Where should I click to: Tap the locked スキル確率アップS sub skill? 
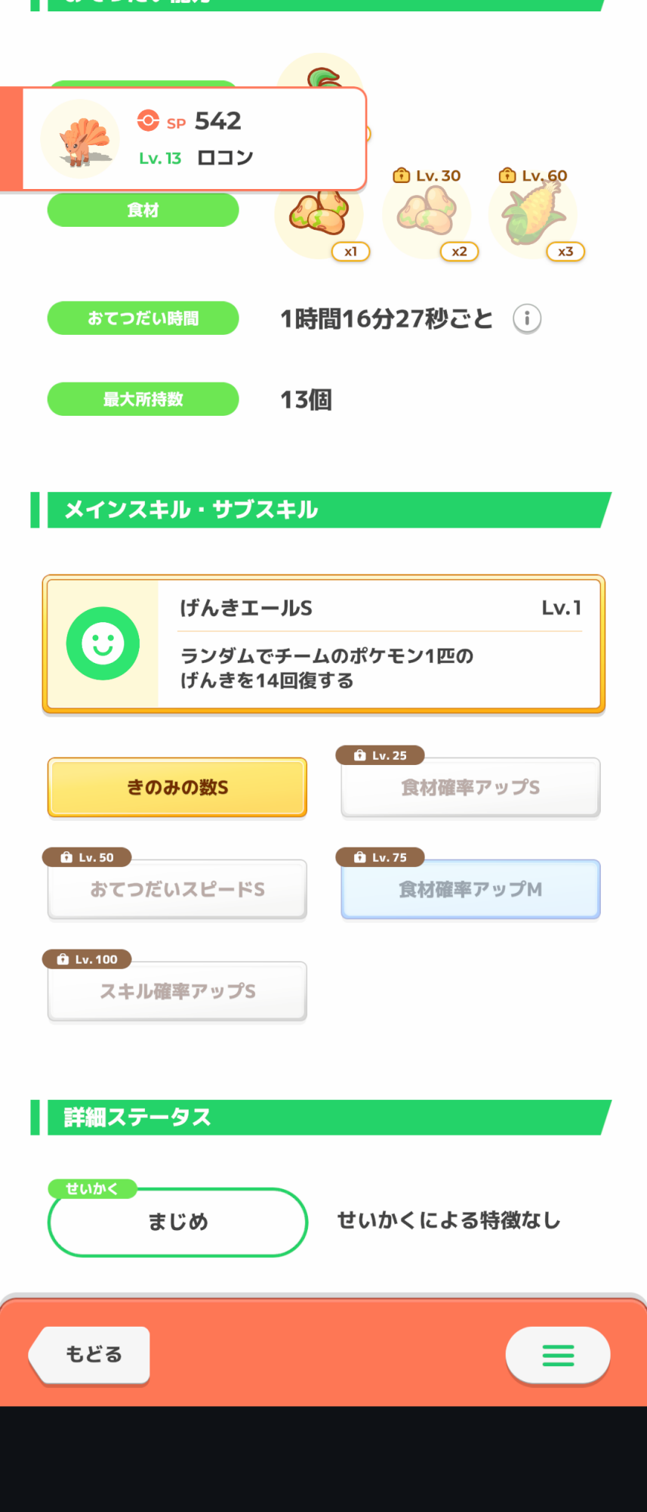pos(177,991)
